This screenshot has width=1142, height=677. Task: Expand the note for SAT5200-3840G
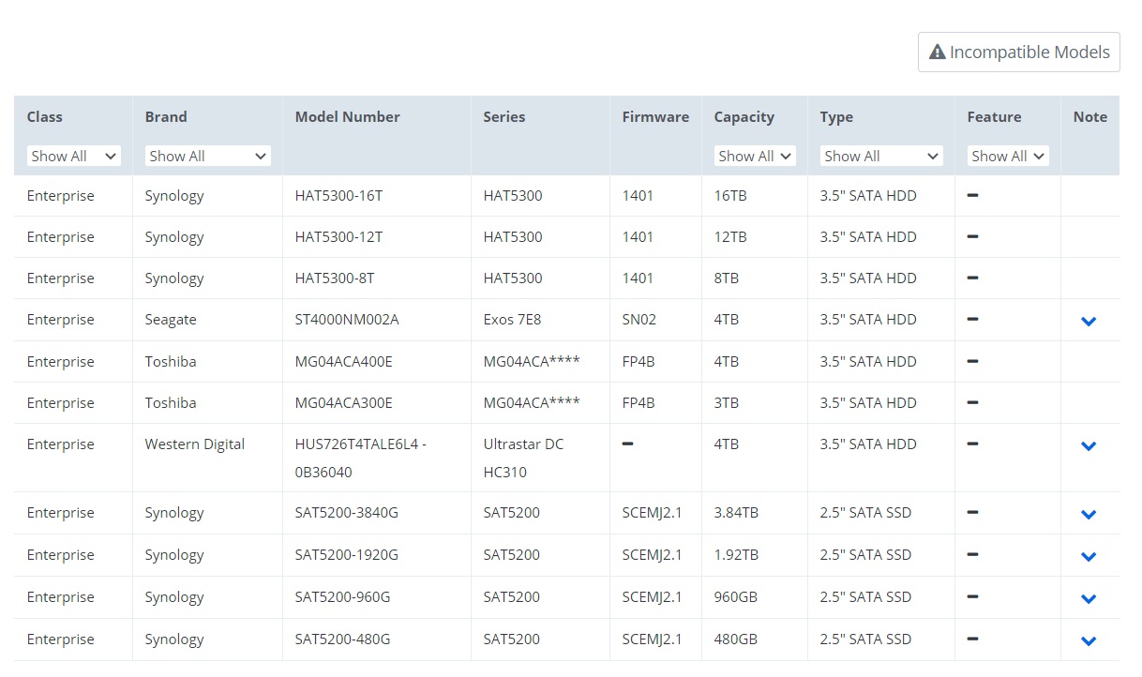[x=1089, y=514]
